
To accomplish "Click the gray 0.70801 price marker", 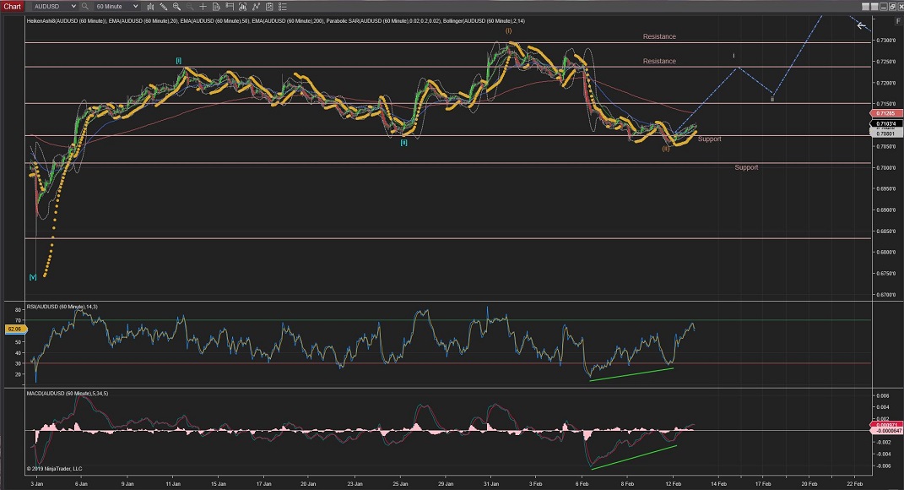I will pyautogui.click(x=885, y=133).
